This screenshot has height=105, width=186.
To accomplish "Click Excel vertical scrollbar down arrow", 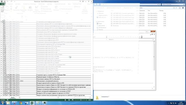I will pyautogui.click(x=92, y=95).
